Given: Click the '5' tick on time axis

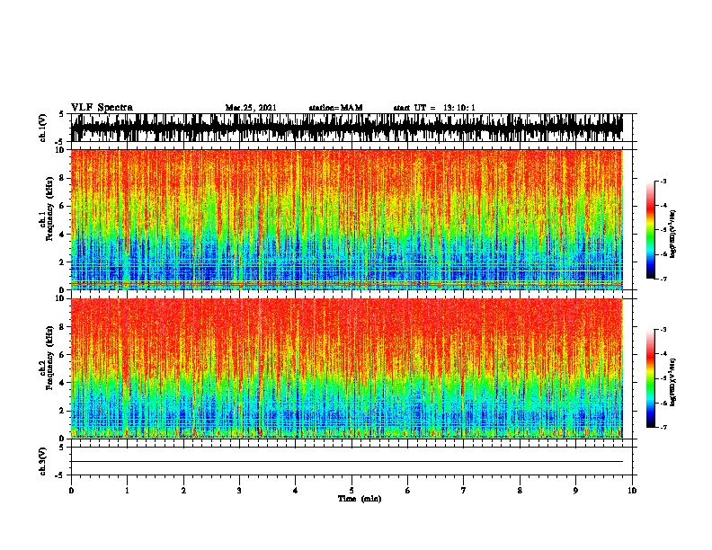Looking at the screenshot, I should (352, 491).
